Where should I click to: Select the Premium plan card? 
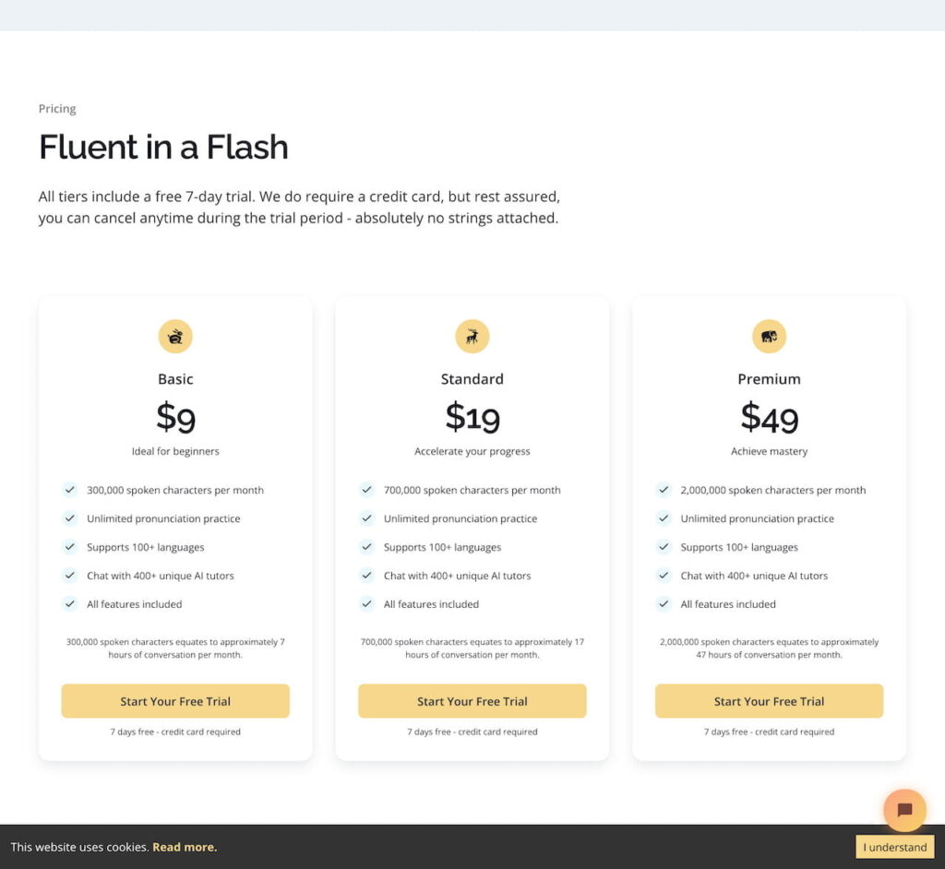tap(769, 379)
